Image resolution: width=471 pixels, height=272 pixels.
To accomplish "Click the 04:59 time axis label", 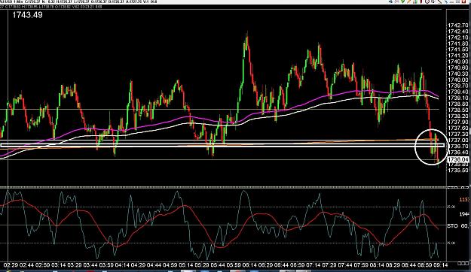I will point(170,265).
